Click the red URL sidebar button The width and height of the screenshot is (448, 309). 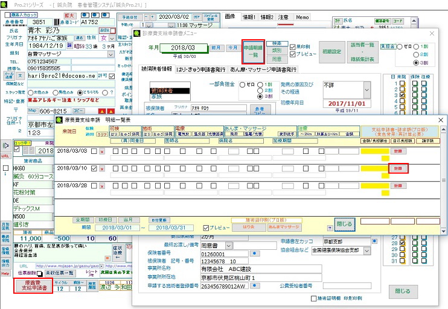(x=5, y=156)
